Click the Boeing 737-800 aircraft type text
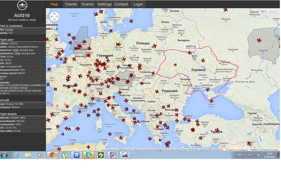This screenshot has height=175, width=281. tap(15, 104)
